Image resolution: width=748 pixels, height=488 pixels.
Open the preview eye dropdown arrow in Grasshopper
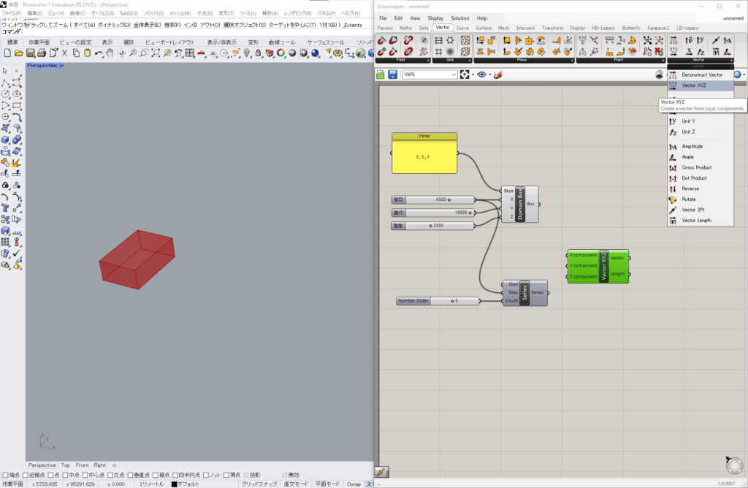(x=489, y=75)
